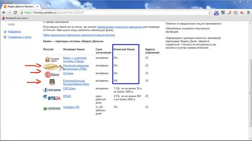Maximize the browser window
Image resolution: width=252 pixels, height=141 pixels.
coord(241,2)
